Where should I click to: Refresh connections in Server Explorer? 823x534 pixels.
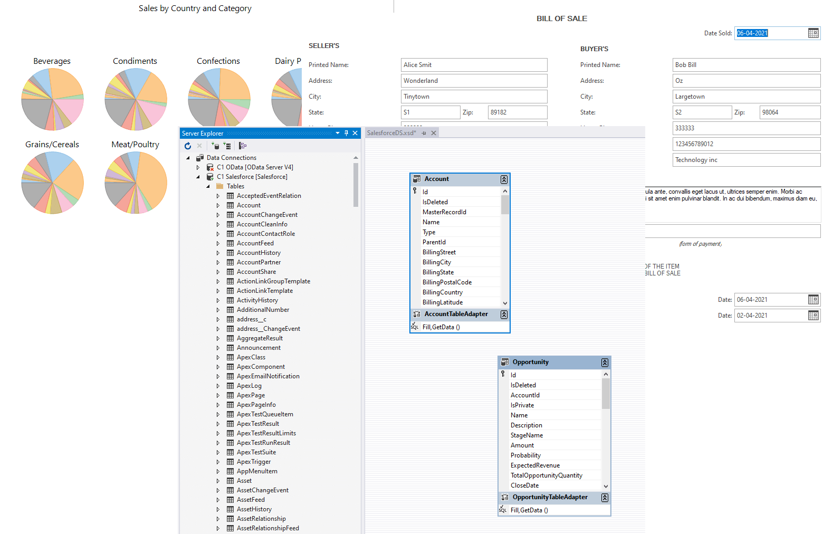coord(188,146)
